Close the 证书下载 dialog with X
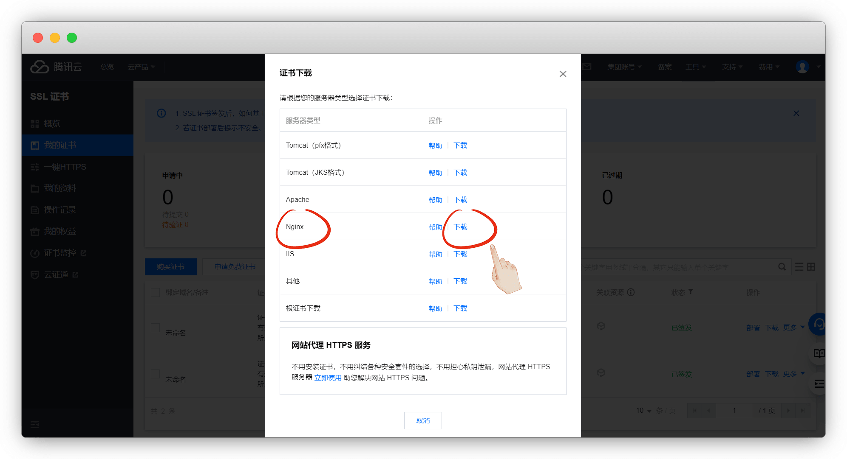Screen dimensions: 847x459 click(x=563, y=74)
